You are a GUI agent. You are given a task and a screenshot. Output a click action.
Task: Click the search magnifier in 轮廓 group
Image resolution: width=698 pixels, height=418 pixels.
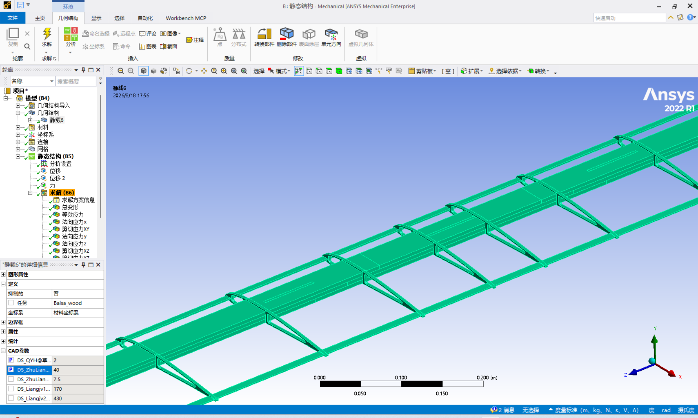tap(27, 46)
